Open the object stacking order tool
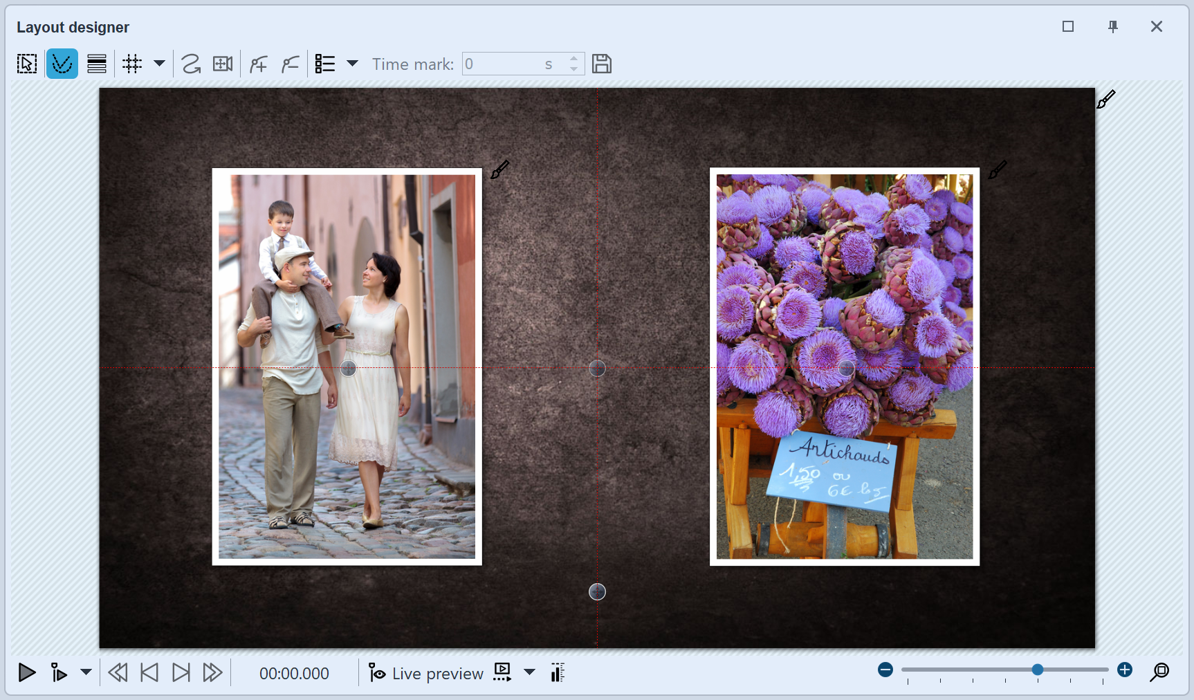Viewport: 1194px width, 700px height. click(x=96, y=64)
